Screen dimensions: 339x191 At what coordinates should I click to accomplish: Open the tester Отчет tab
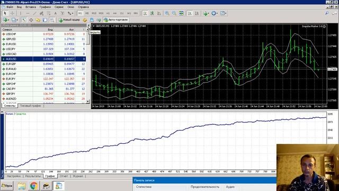64,176
